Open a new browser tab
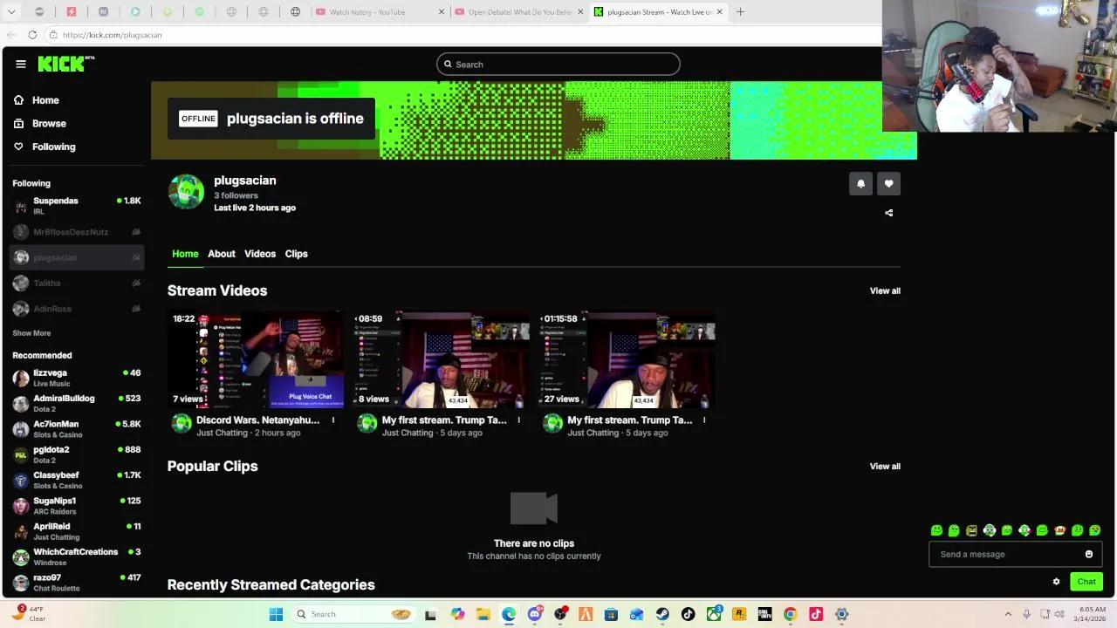The height and width of the screenshot is (628, 1117). 740,12
